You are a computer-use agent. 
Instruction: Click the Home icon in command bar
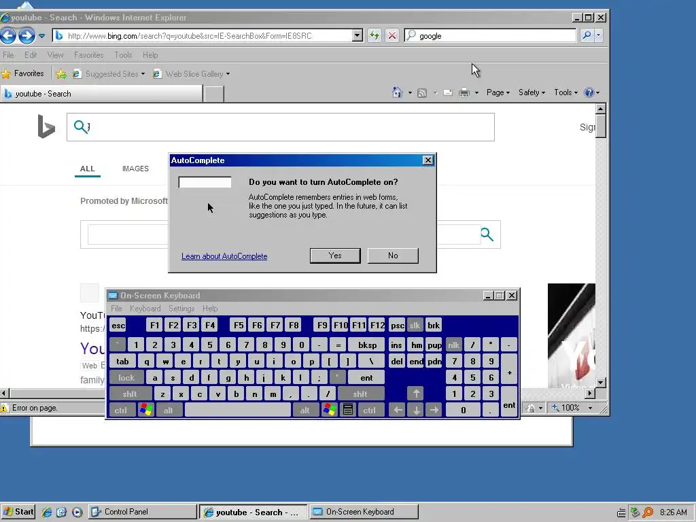397,92
